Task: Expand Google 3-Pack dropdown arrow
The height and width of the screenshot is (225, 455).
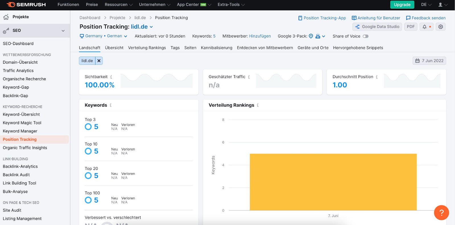Action: click(x=324, y=36)
